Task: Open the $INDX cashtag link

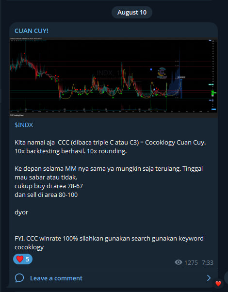Action: point(24,125)
